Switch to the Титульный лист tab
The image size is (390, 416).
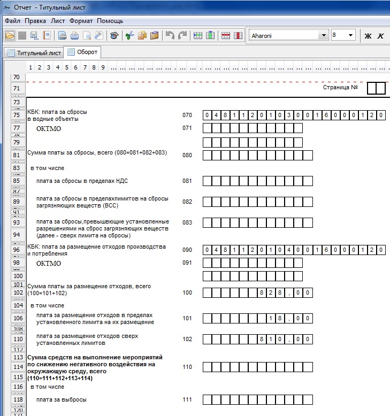[x=33, y=53]
